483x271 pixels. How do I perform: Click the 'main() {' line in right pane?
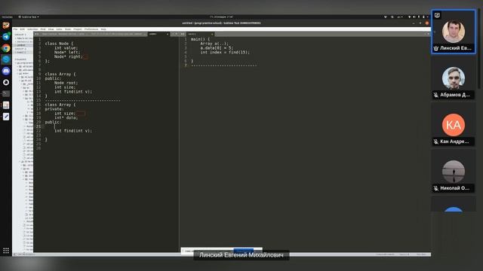200,39
